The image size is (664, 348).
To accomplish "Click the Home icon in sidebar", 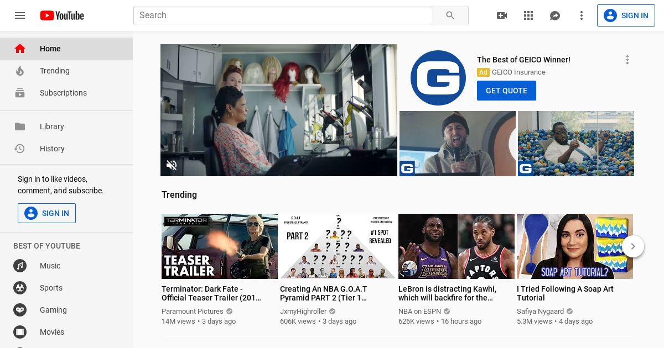I will [20, 49].
